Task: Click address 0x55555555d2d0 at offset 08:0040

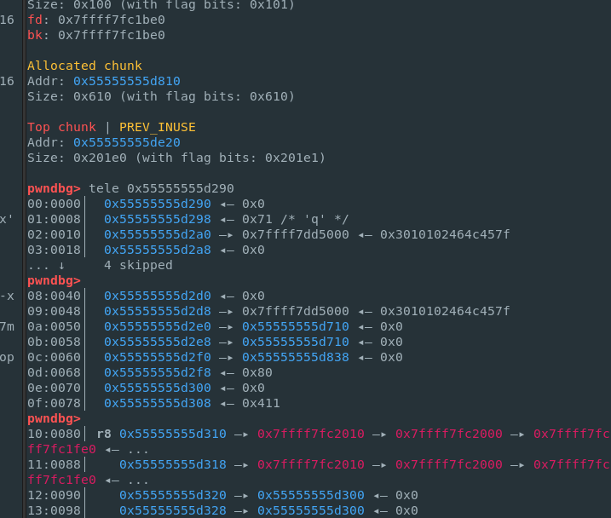Action: (x=157, y=296)
